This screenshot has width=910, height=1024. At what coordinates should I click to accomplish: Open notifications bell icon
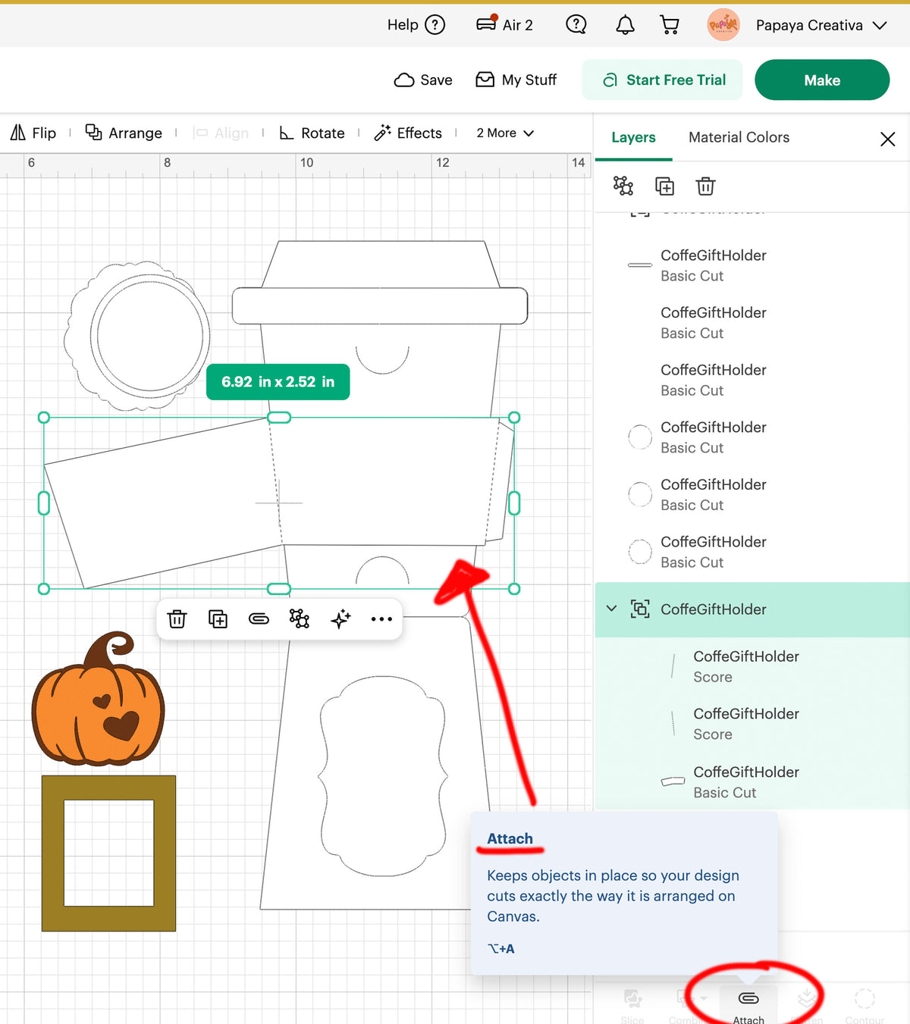tap(625, 25)
